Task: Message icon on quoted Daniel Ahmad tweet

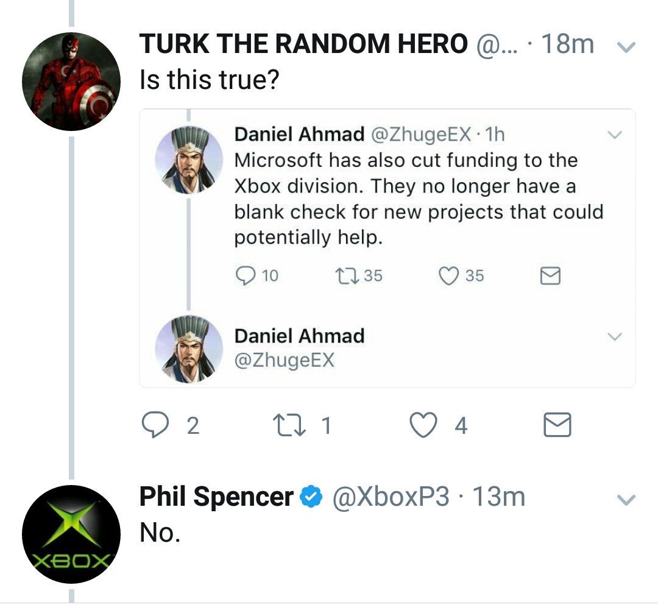Action: (x=551, y=277)
